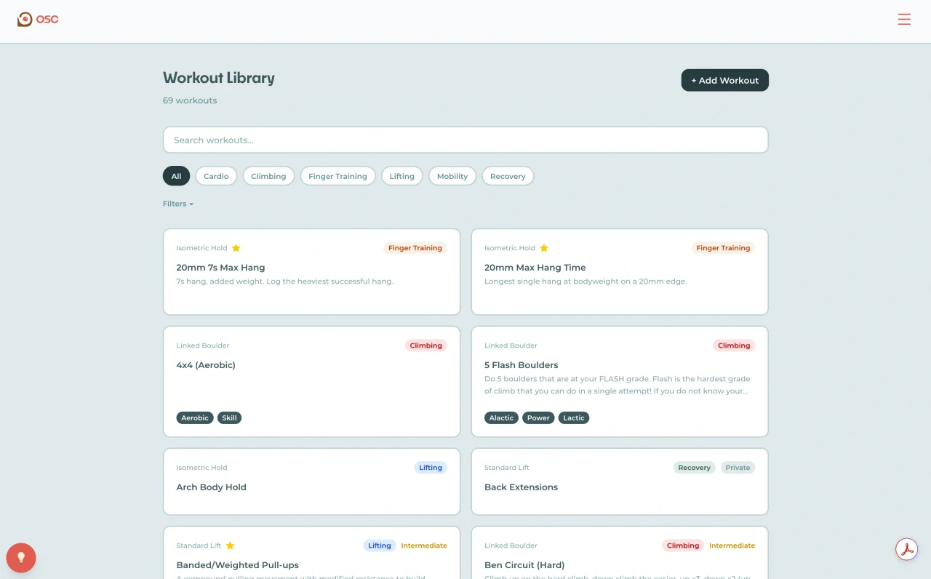Open the PDF icon button

(x=907, y=549)
